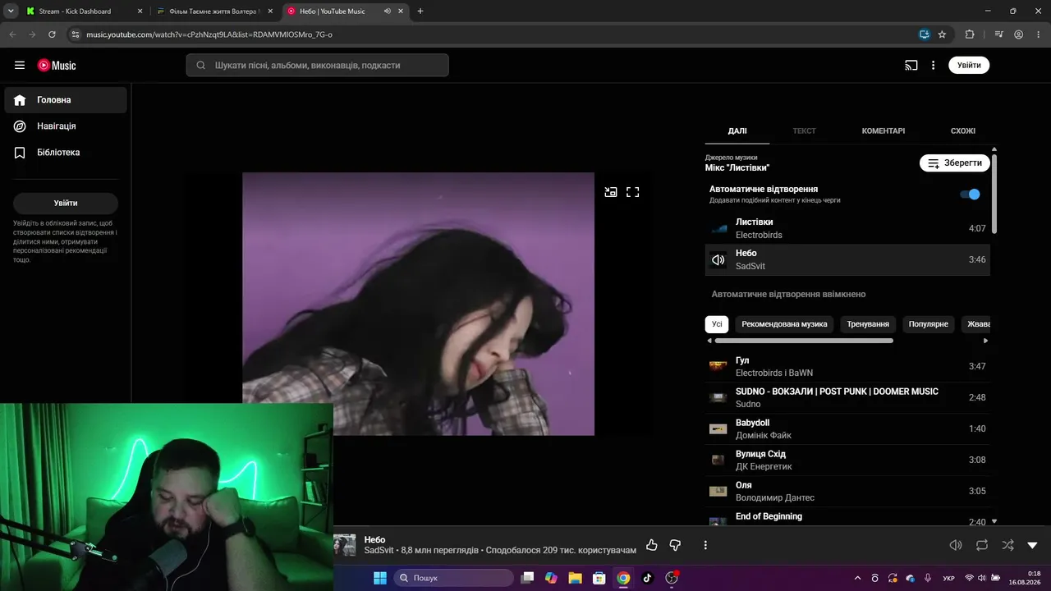1051x591 pixels.
Task: Click the player volume speaker icon
Action: (956, 545)
